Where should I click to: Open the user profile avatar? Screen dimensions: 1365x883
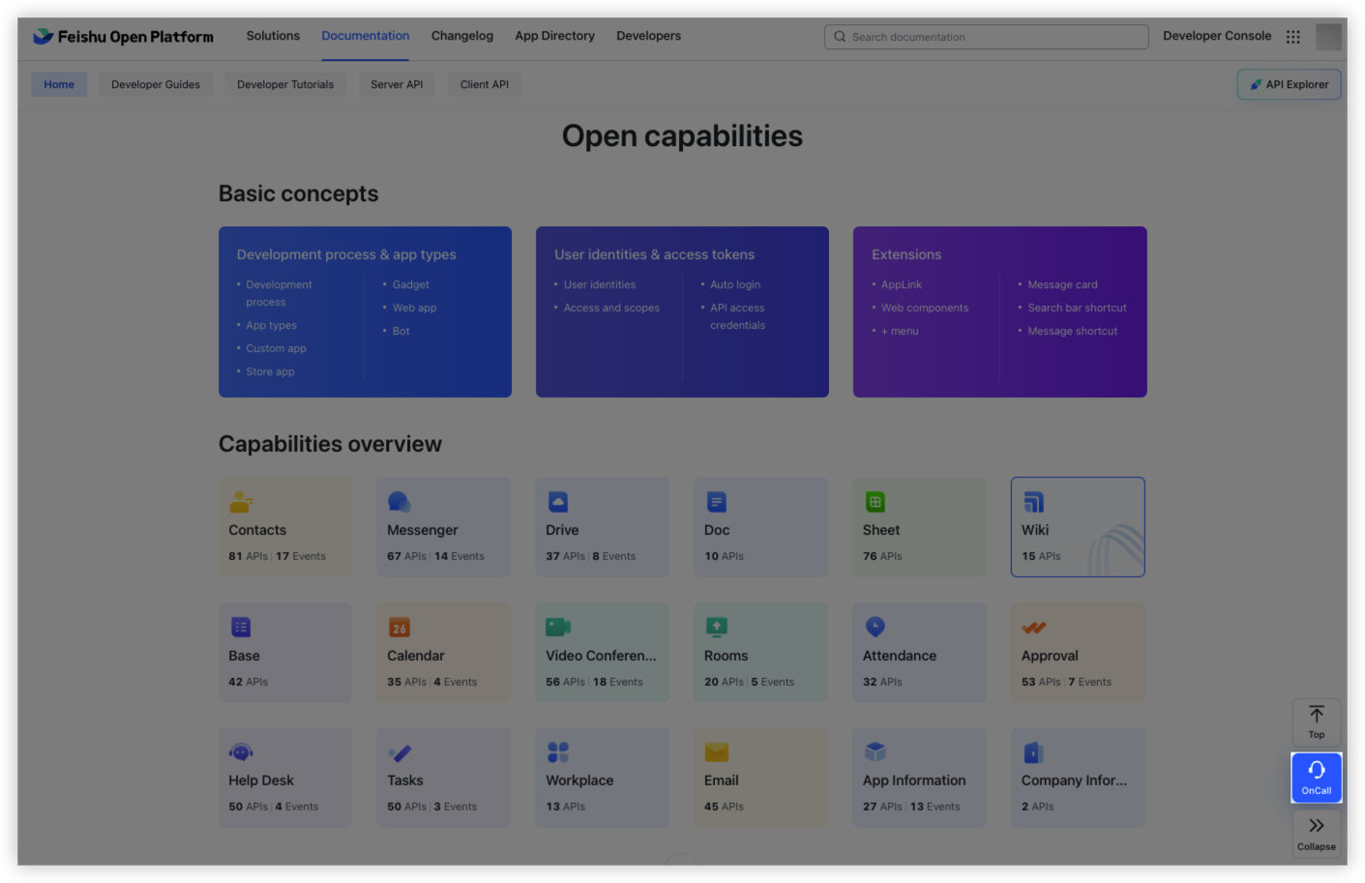(x=1328, y=37)
